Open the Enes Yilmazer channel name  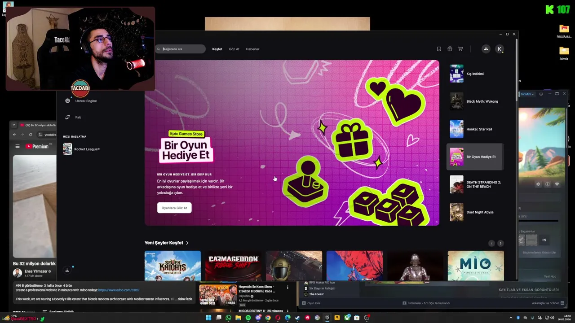(35, 271)
